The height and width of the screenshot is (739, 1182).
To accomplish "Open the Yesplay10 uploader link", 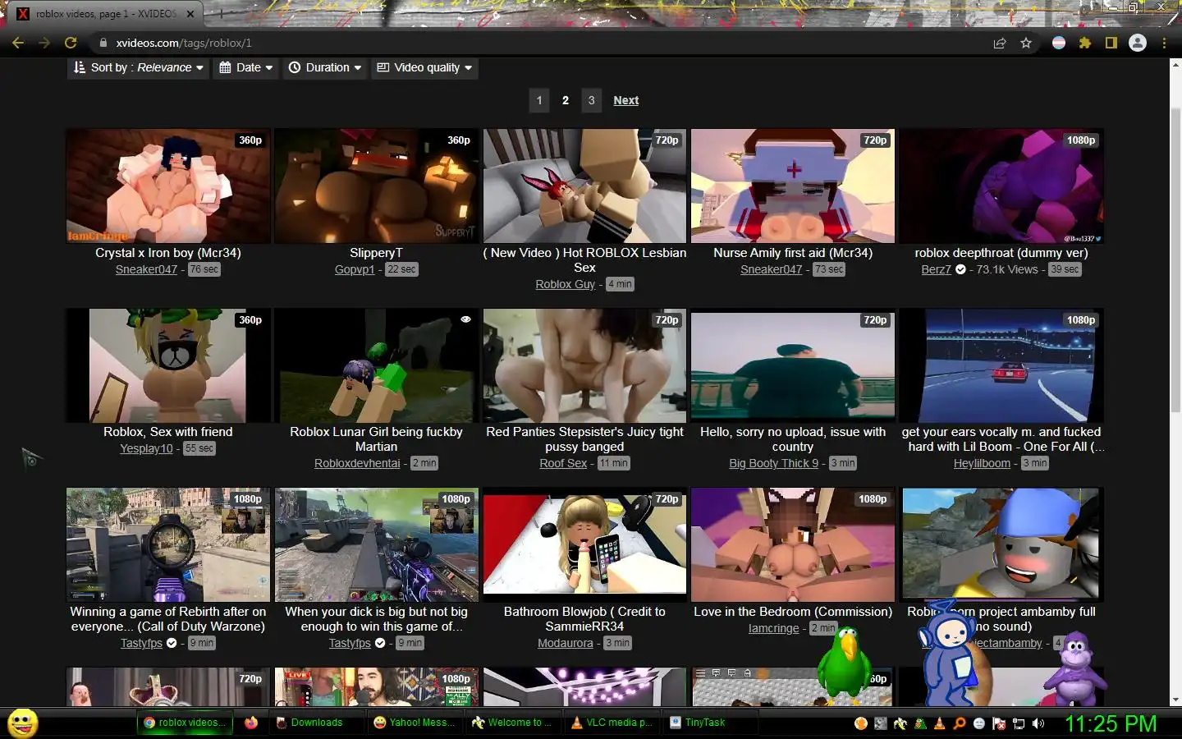I will (x=146, y=448).
